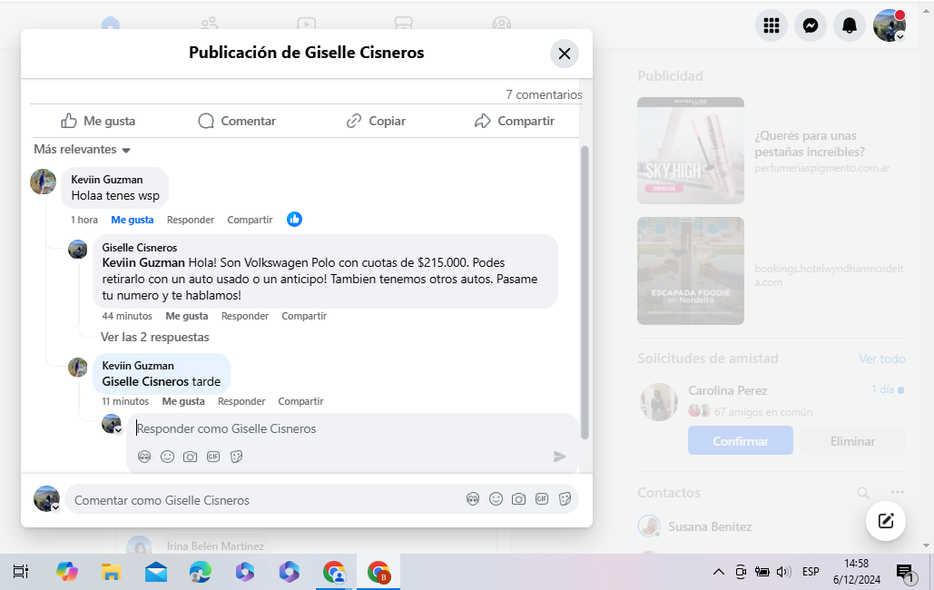Open the Messenger icon in top bar
Viewport: 934px width, 590px height.
point(811,25)
